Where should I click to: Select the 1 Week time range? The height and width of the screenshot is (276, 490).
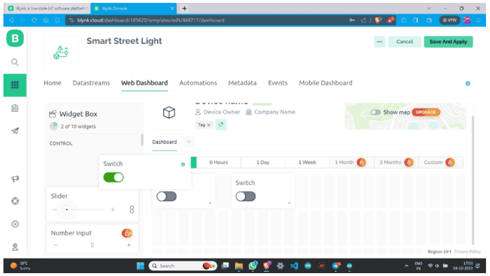[x=307, y=163]
